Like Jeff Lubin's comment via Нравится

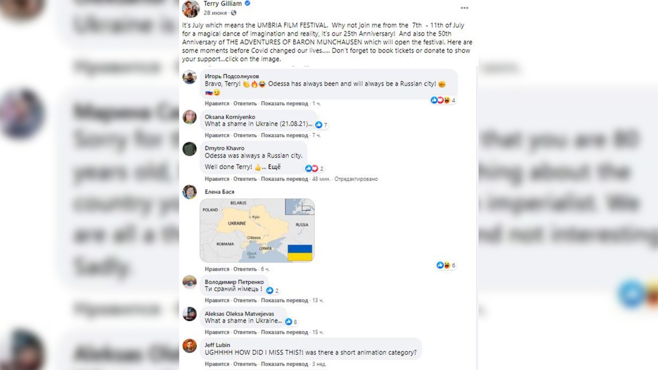(217, 364)
